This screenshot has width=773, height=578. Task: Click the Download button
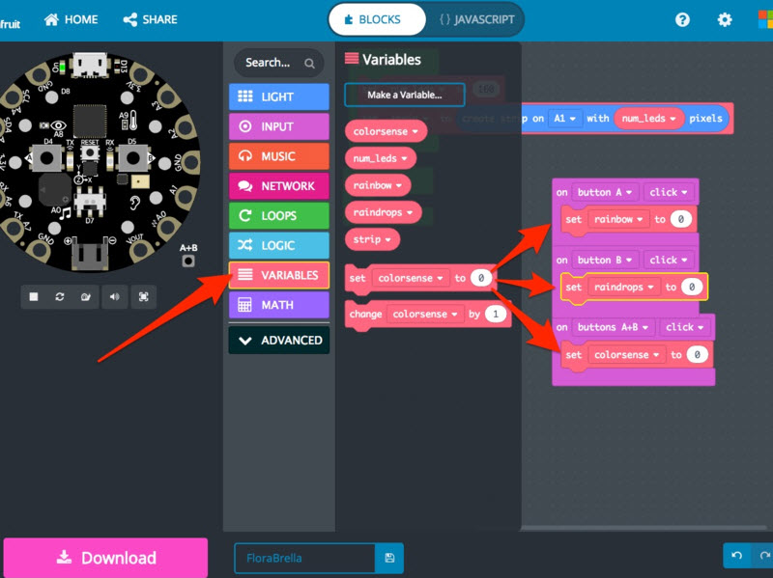point(106,558)
